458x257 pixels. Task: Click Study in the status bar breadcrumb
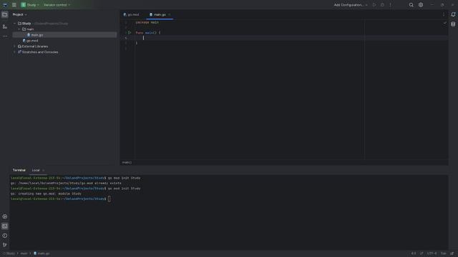(x=10, y=253)
